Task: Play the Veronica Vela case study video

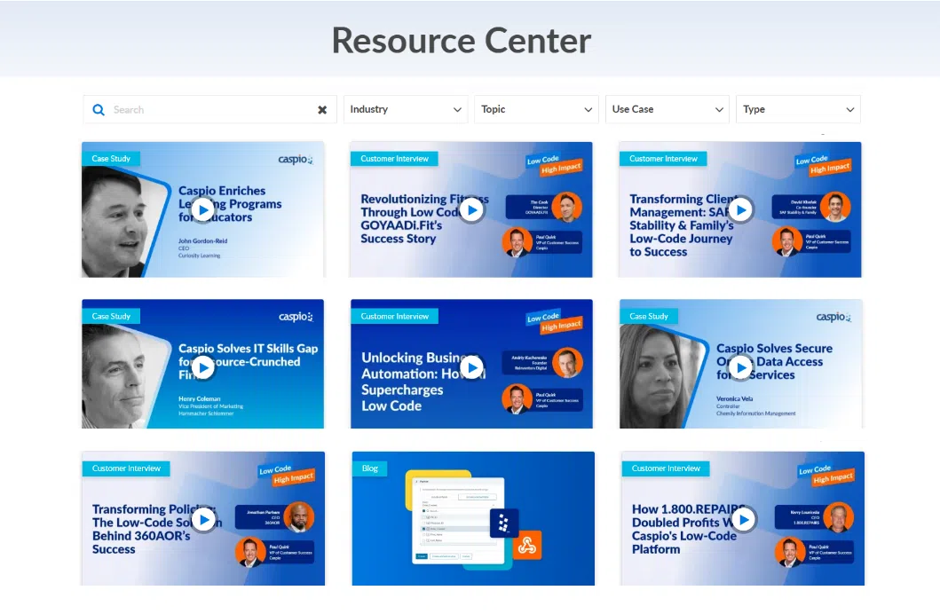Action: (x=740, y=366)
